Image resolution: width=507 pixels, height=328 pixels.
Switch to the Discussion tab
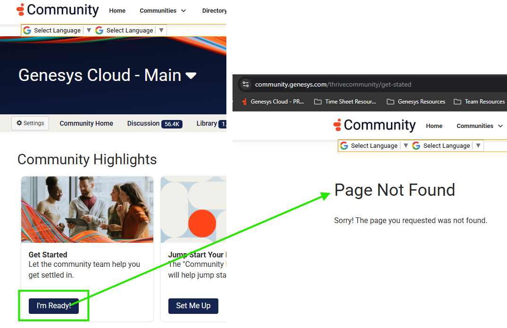click(155, 123)
